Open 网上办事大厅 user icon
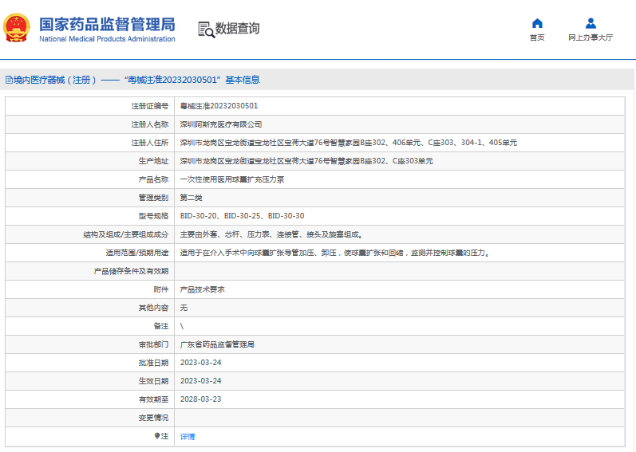 tap(591, 23)
